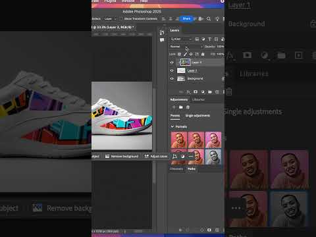Image resolution: width=316 pixels, height=237 pixels.
Task: Create new group folder icon in Layers panel
Action: (x=210, y=92)
